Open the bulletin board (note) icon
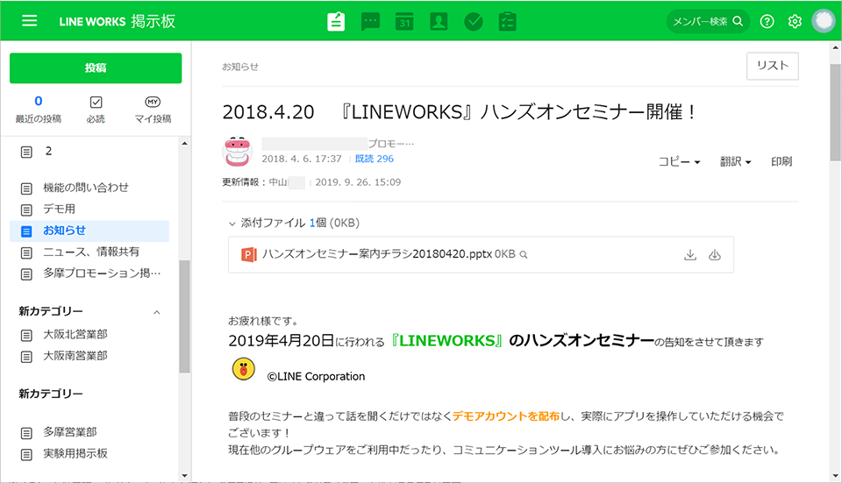 [336, 21]
